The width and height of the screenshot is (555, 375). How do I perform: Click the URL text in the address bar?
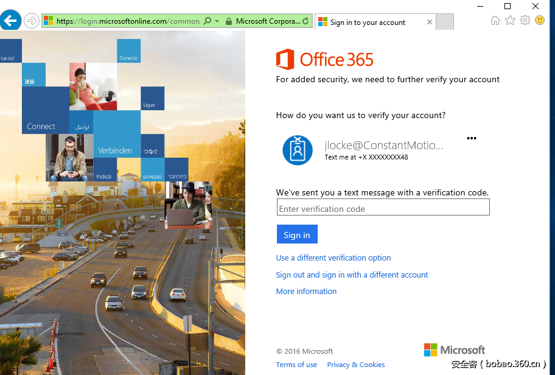click(128, 21)
